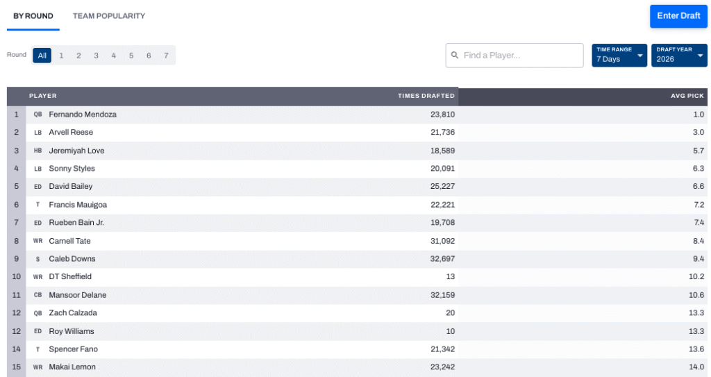
Task: Click the search magnifier icon
Action: tap(455, 56)
